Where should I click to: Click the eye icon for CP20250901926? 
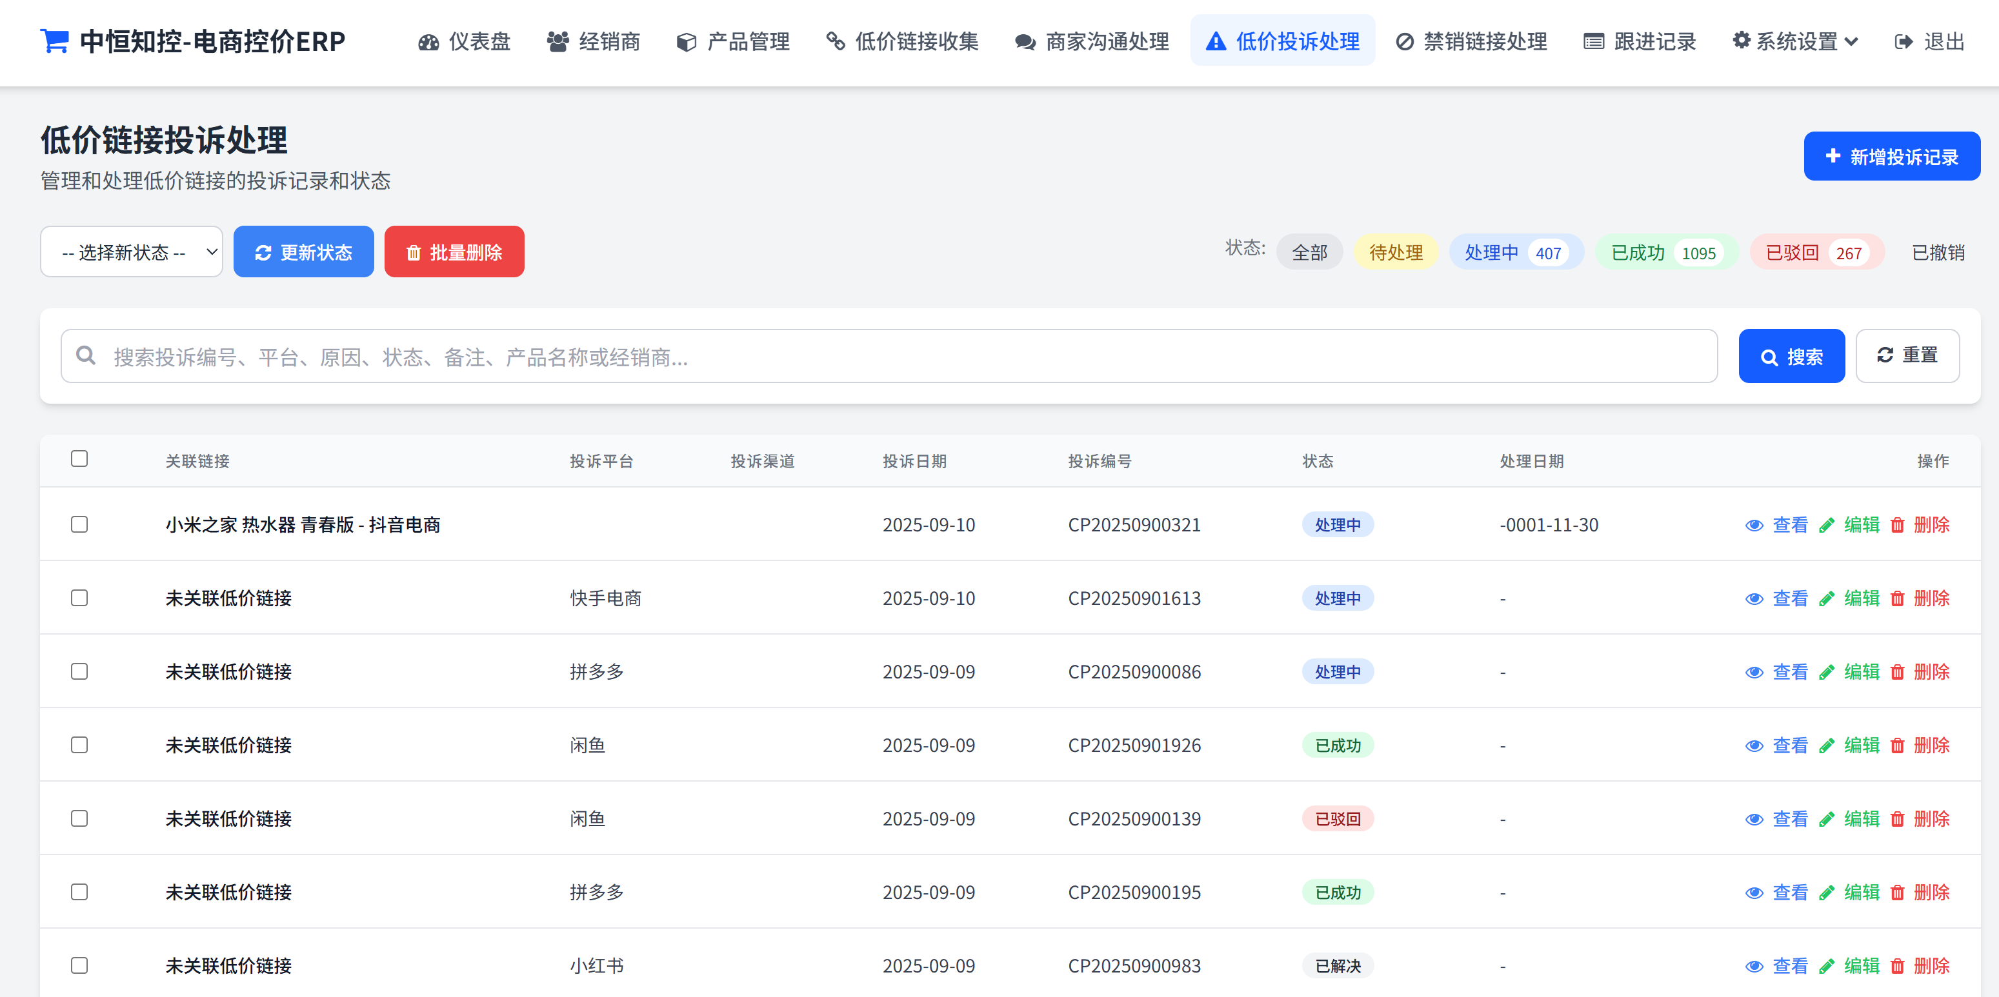[x=1754, y=745]
